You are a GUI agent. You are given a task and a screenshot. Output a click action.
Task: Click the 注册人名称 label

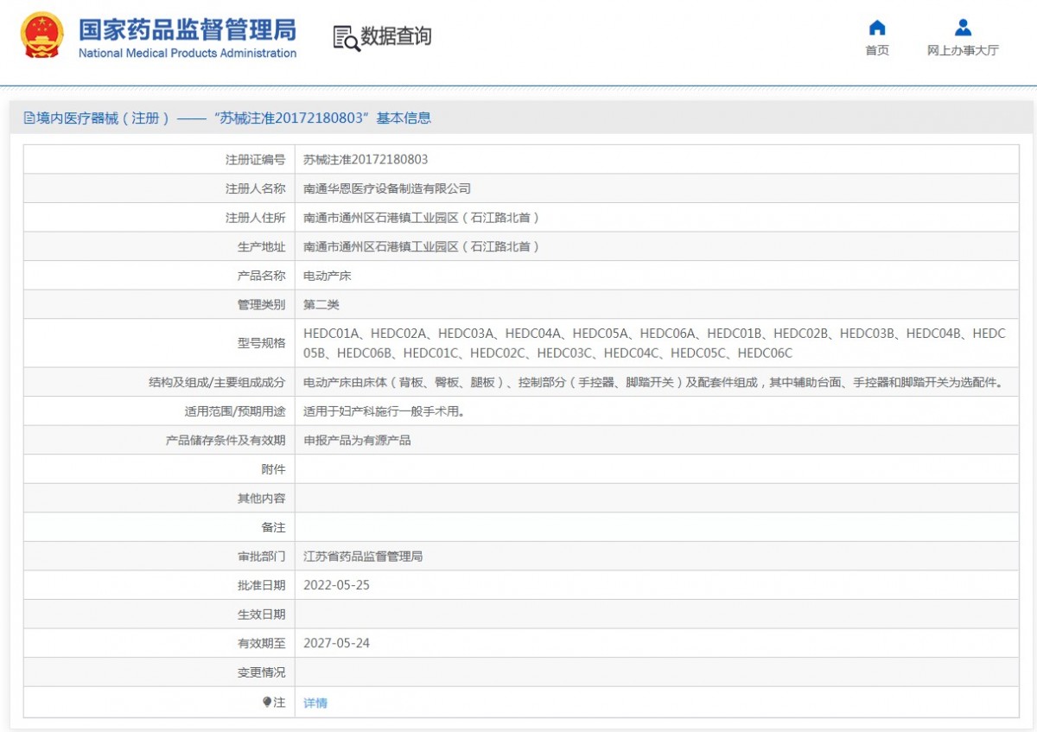[x=255, y=188]
